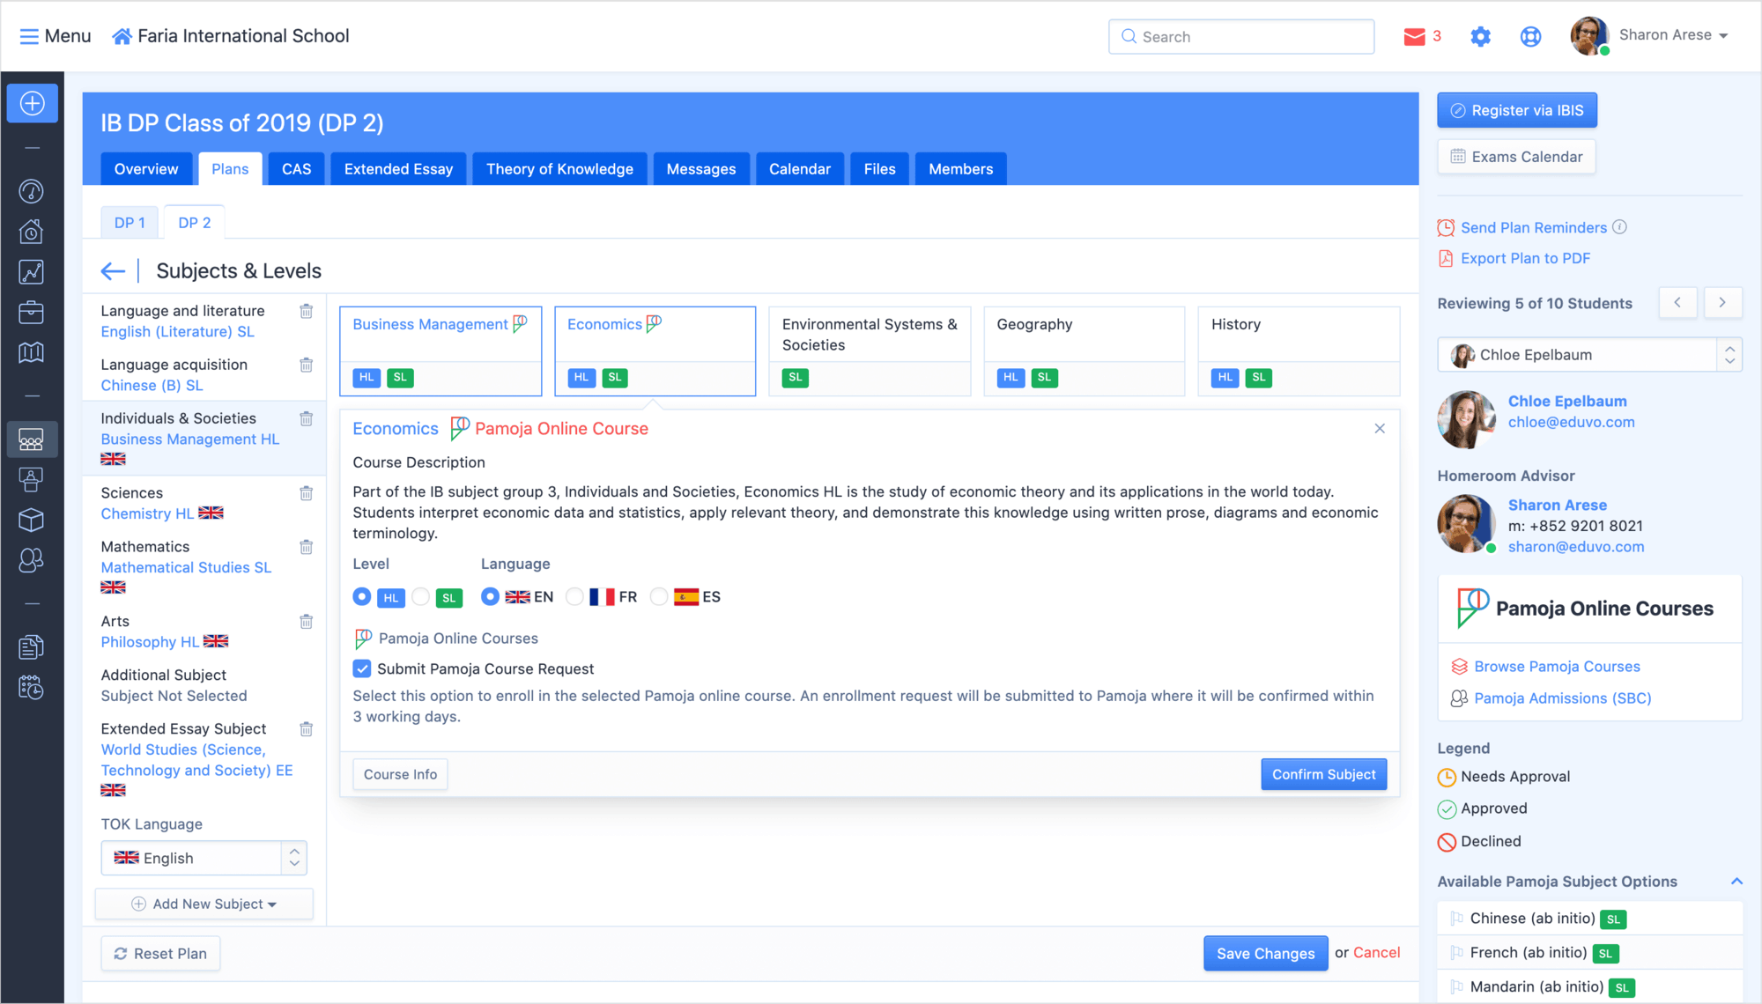Open the 3D cube sidebar icon
Image resolution: width=1762 pixels, height=1004 pixels.
(x=32, y=520)
